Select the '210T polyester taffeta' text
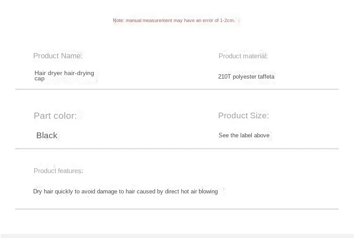The width and height of the screenshot is (354, 238). tap(246, 76)
